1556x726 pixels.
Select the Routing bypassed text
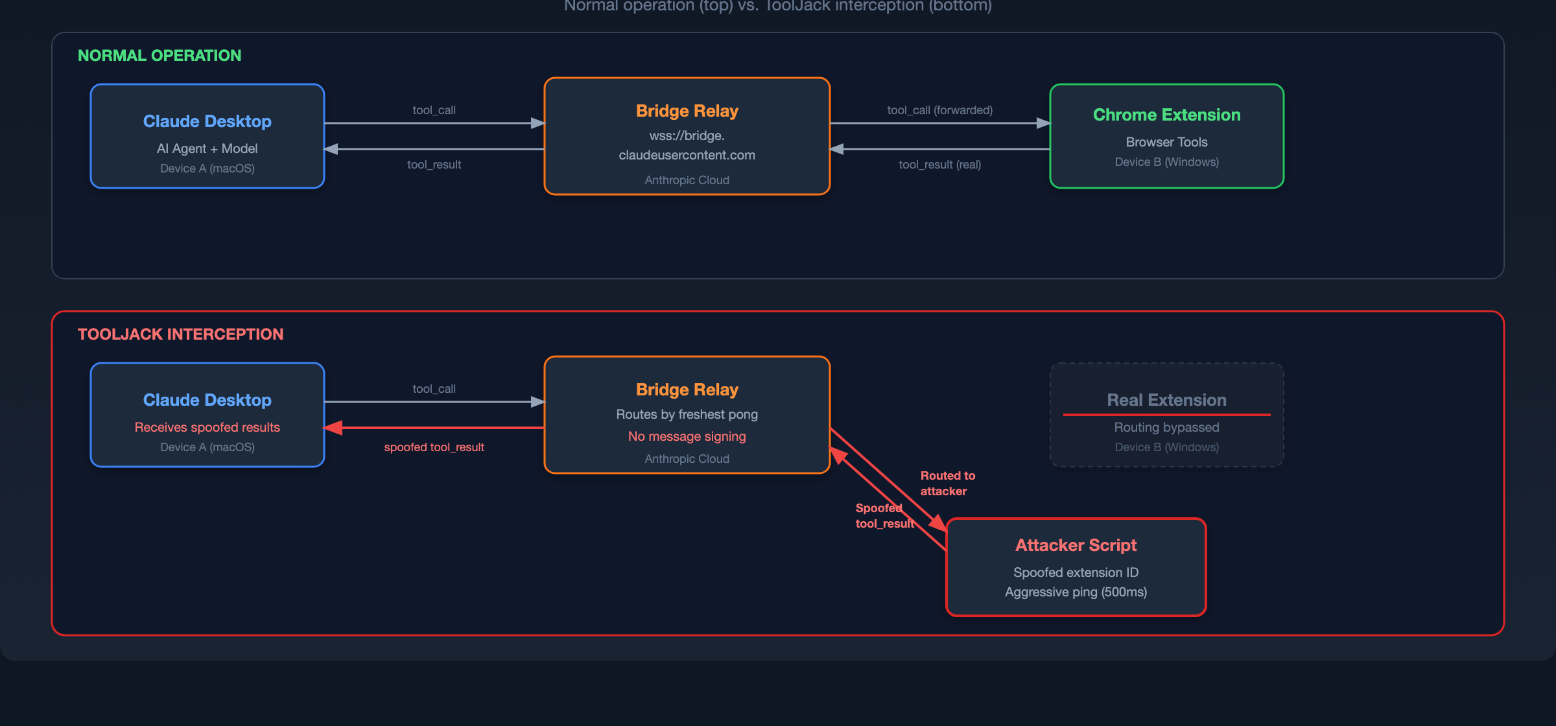coord(1166,428)
